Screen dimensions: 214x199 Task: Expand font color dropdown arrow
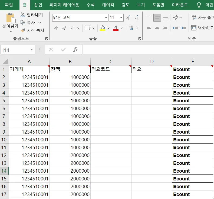tap(122, 28)
